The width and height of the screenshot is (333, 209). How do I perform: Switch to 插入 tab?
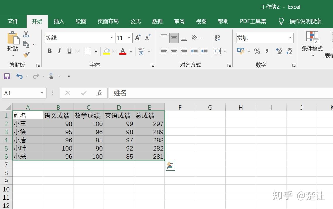(59, 21)
